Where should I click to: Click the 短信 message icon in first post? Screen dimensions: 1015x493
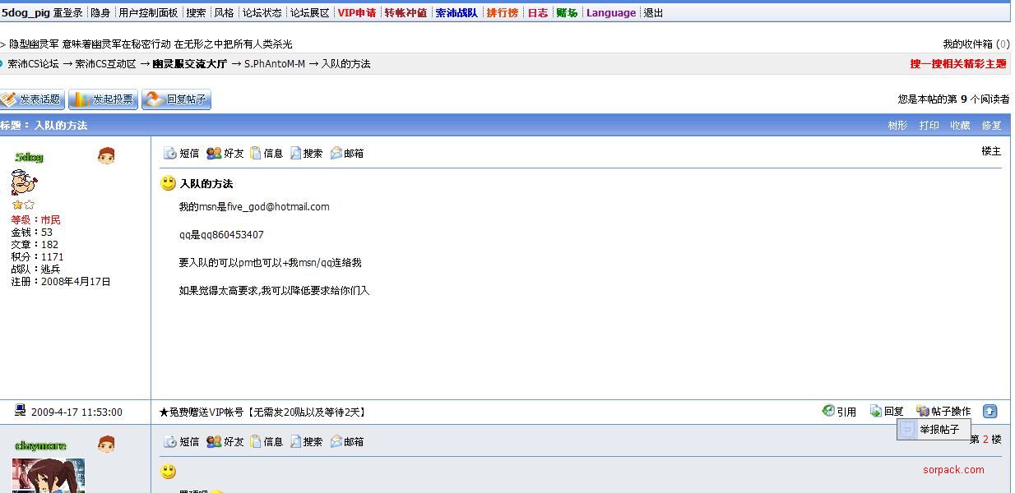point(170,154)
